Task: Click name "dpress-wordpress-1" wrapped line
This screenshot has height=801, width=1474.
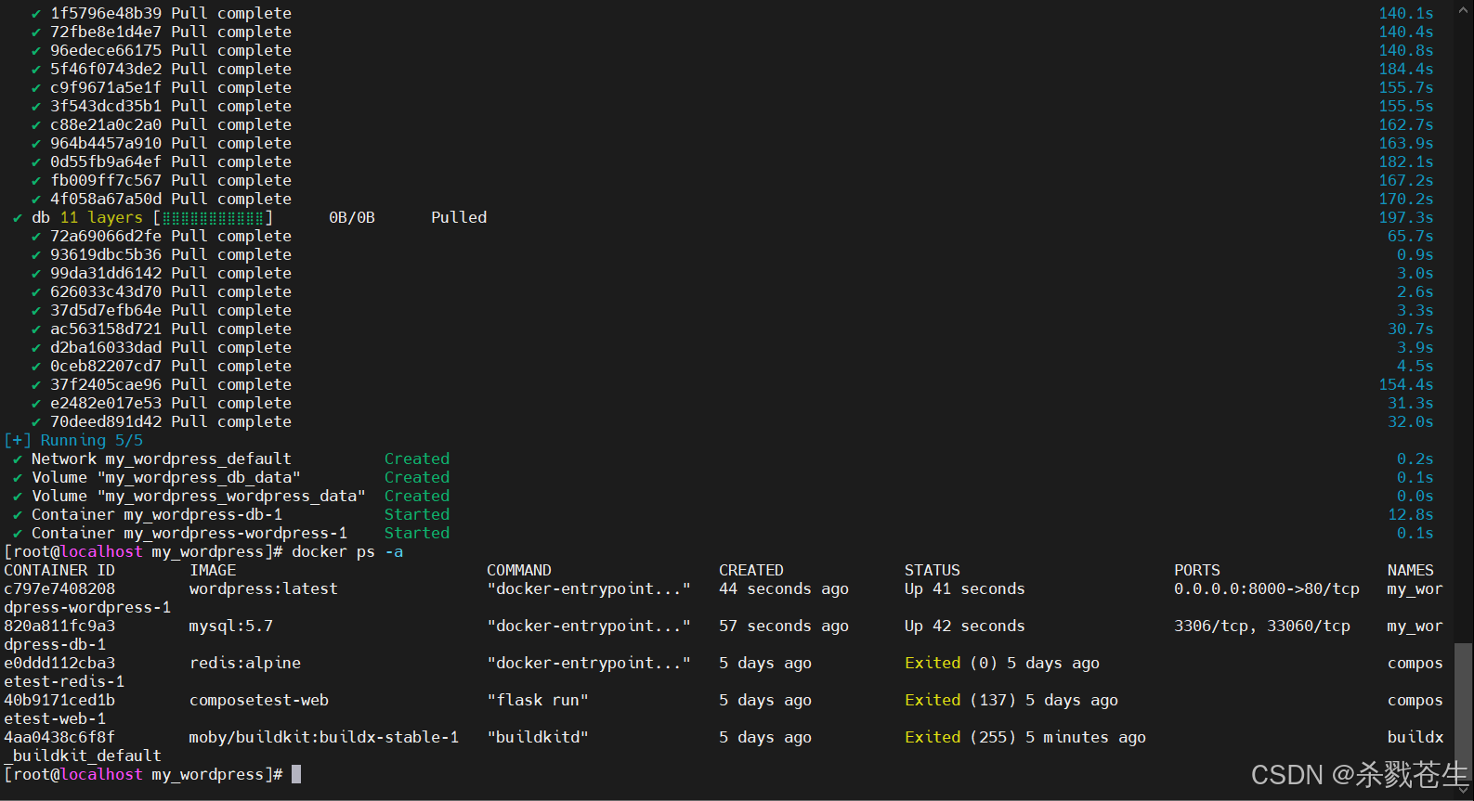Action: (x=87, y=607)
